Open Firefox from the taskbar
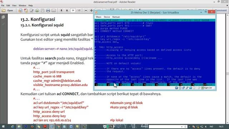Viewport: 229px width, 129px height. point(32,126)
